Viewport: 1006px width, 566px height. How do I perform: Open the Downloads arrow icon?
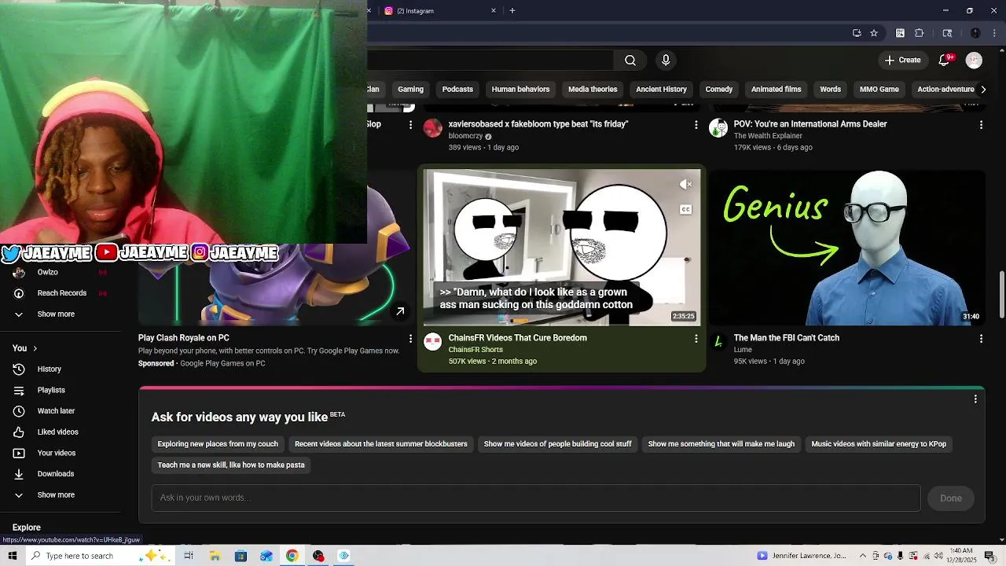[19, 474]
